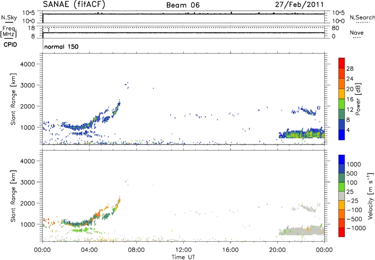375x260 pixels.
Task: Click the N.Sky legend label
Action: point(9,17)
